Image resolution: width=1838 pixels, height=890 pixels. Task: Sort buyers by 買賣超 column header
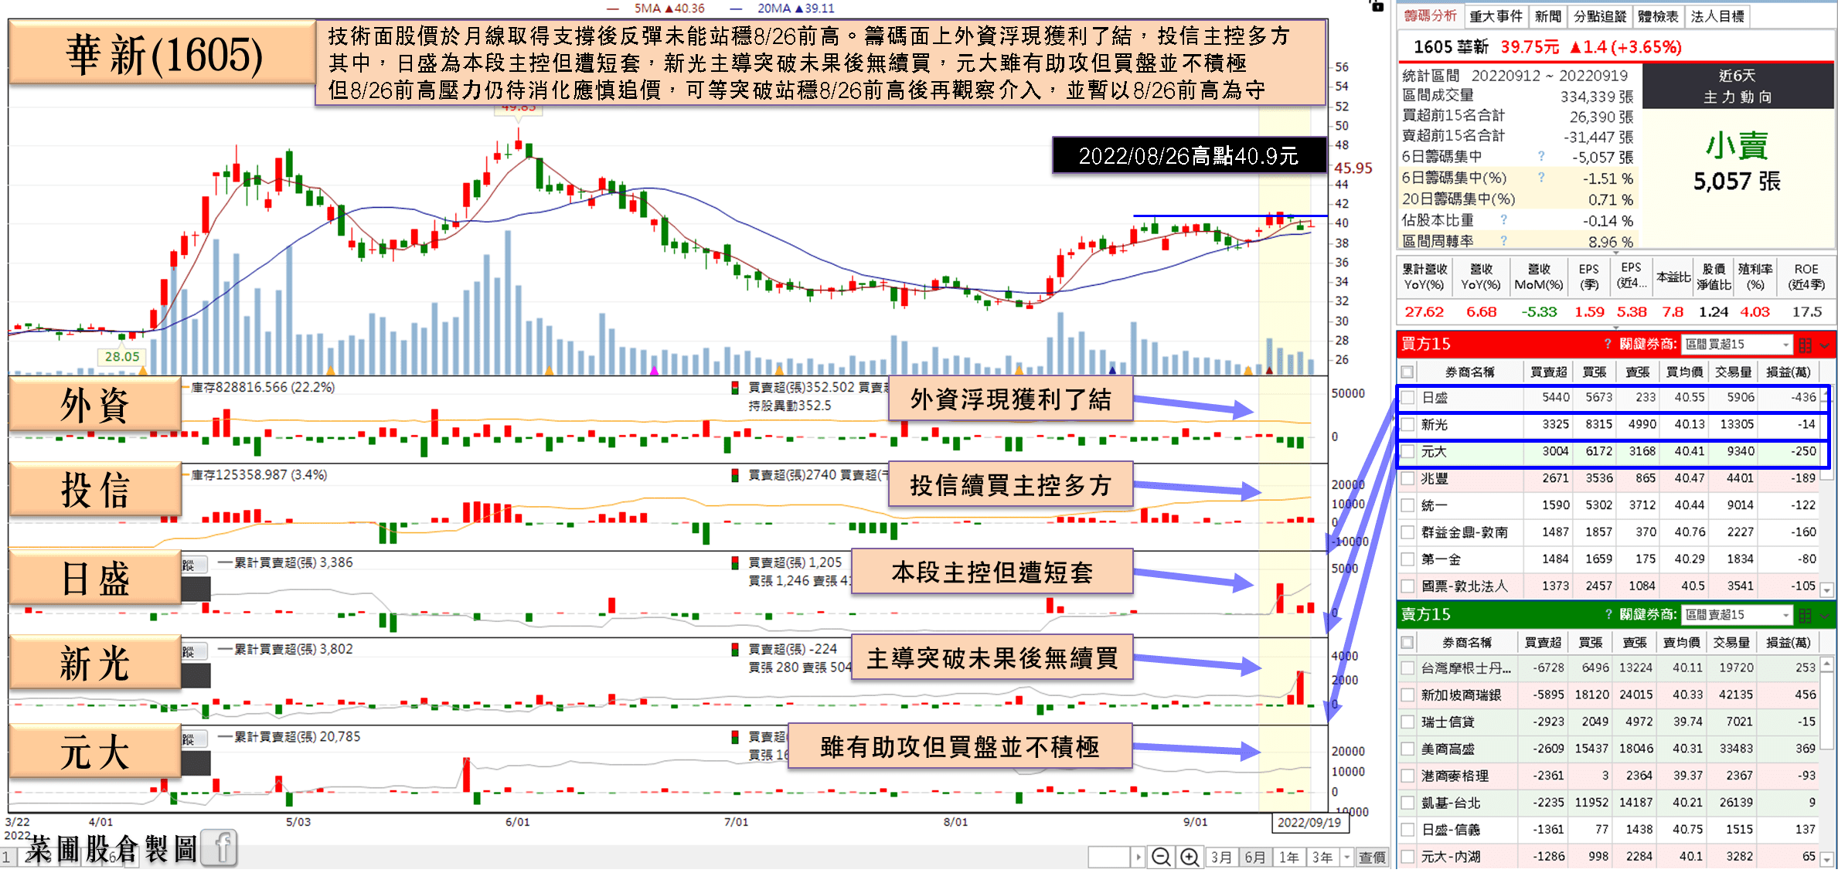coord(1548,372)
